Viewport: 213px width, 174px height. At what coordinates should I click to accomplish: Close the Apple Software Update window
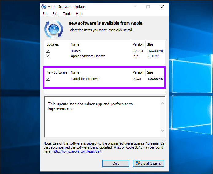pos(162,7)
